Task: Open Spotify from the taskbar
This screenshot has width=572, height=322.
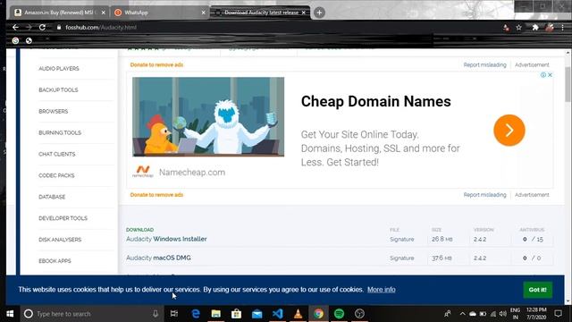Action: pyautogui.click(x=339, y=314)
